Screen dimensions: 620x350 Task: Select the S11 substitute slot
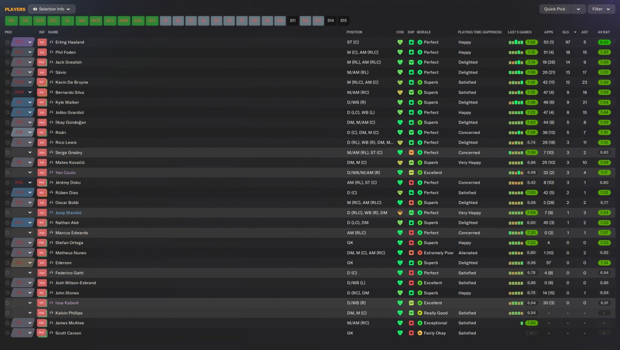pos(293,21)
